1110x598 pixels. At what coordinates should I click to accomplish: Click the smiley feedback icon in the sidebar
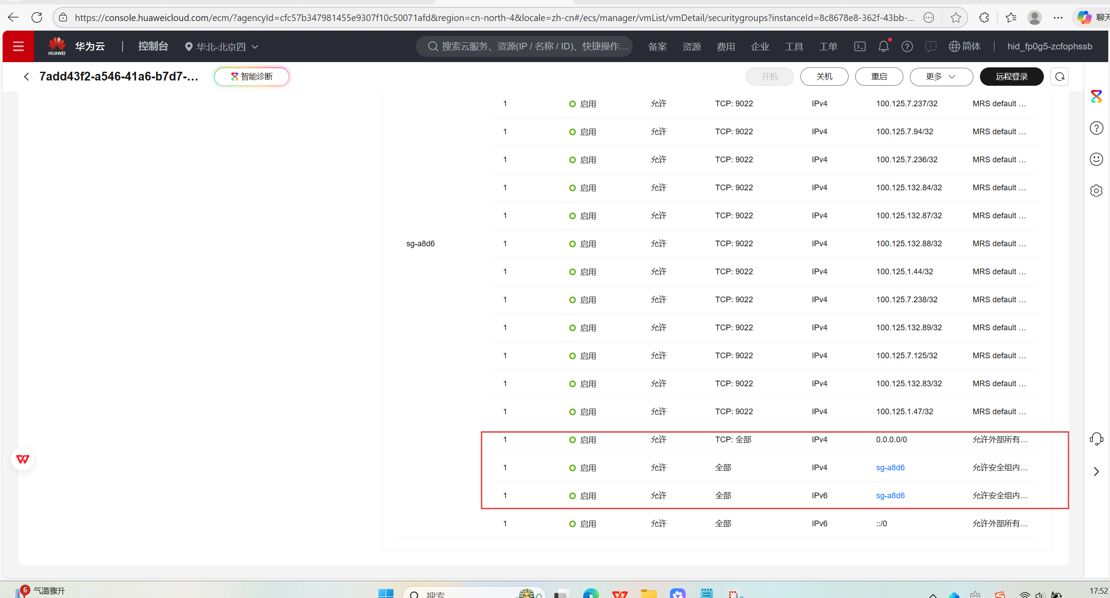click(1096, 159)
